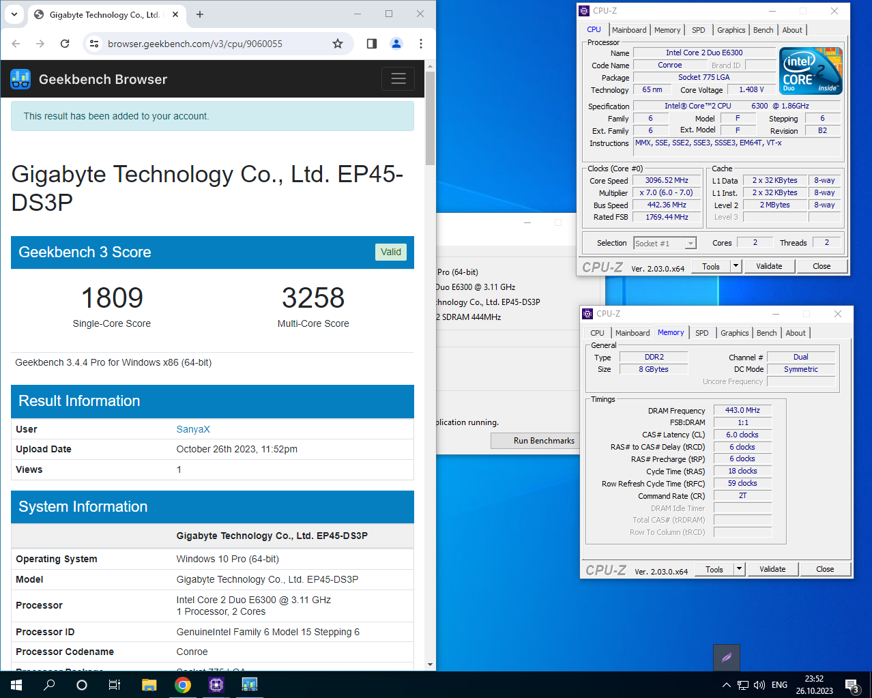Click Close button in bottom CPU-Z window
This screenshot has height=698, width=872.
point(825,570)
